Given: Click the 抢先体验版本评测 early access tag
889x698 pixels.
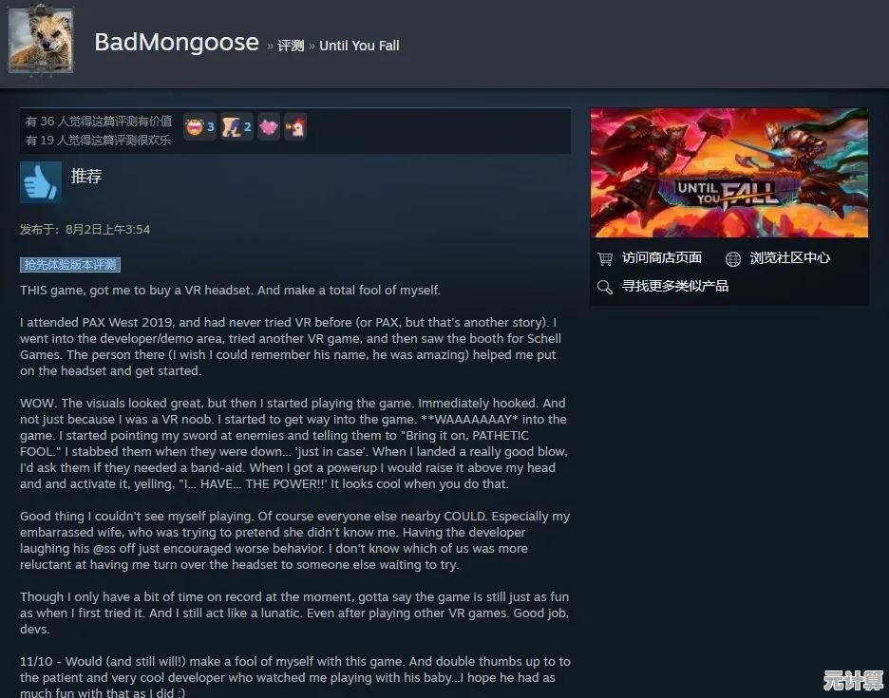Looking at the screenshot, I should (x=70, y=265).
